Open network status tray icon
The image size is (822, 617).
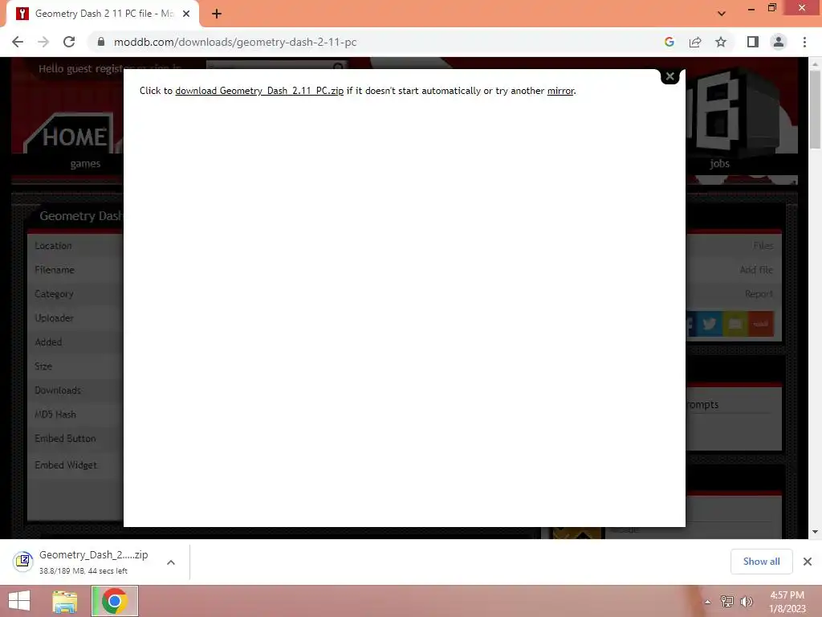[726, 602]
